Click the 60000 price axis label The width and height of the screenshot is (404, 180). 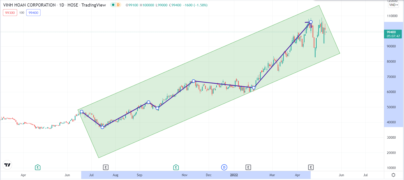click(x=391, y=92)
